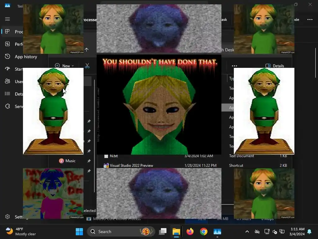Select the Processes page icon in Task Manager

point(7,31)
